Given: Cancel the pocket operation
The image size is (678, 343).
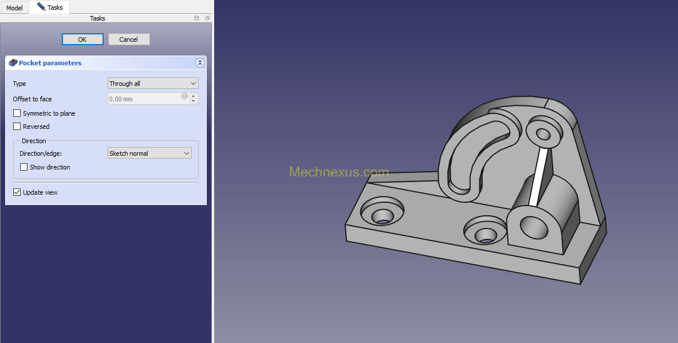Looking at the screenshot, I should click(x=129, y=40).
